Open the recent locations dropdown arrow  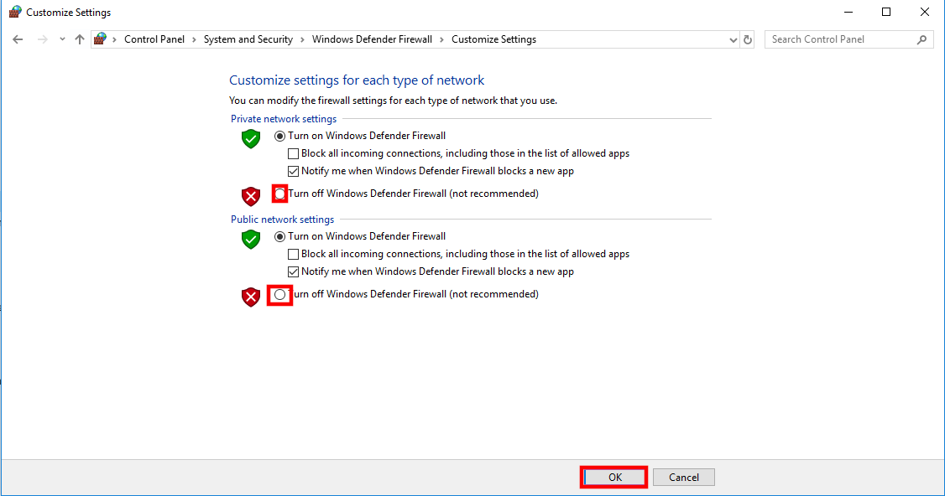(62, 39)
